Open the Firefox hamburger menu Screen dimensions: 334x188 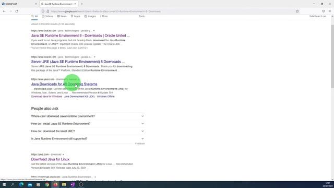(330, 11)
